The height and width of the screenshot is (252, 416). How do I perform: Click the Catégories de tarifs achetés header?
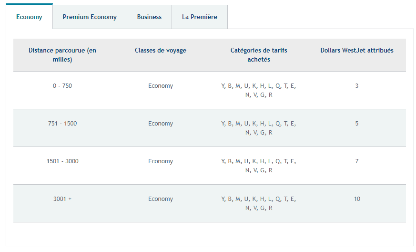point(259,55)
